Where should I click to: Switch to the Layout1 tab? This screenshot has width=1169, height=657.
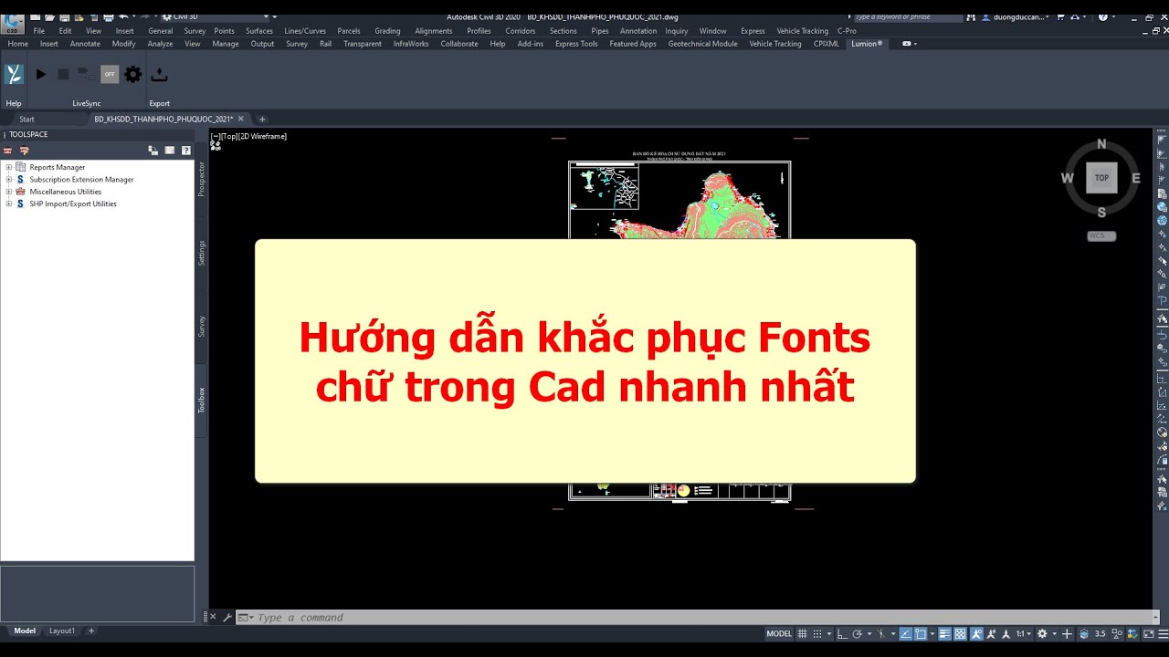tap(62, 631)
